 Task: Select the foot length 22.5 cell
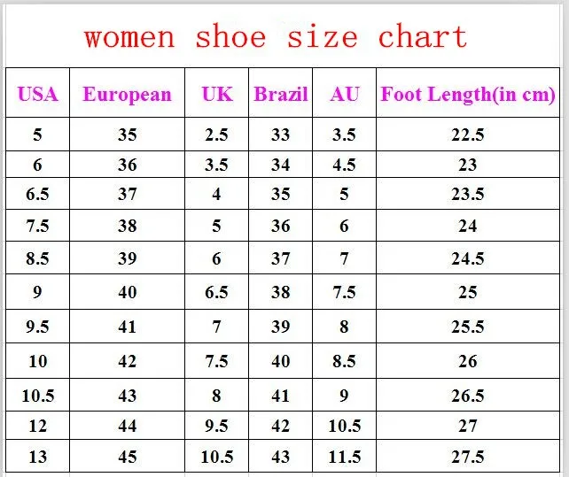coord(468,135)
